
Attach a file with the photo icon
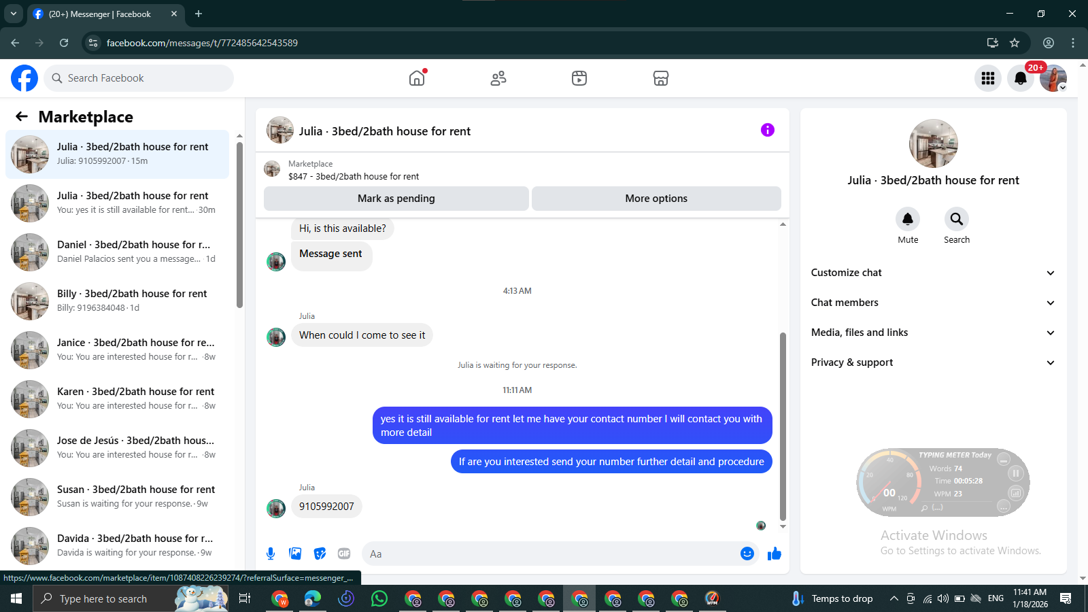coord(295,554)
